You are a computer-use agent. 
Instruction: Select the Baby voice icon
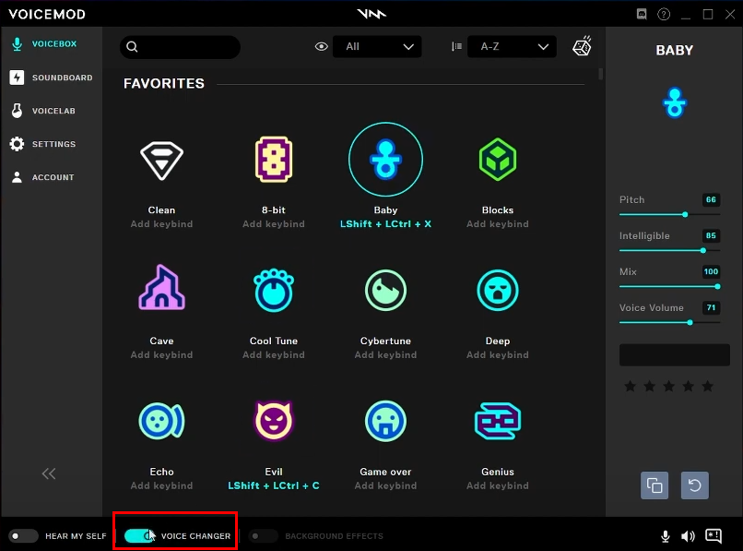[385, 160]
